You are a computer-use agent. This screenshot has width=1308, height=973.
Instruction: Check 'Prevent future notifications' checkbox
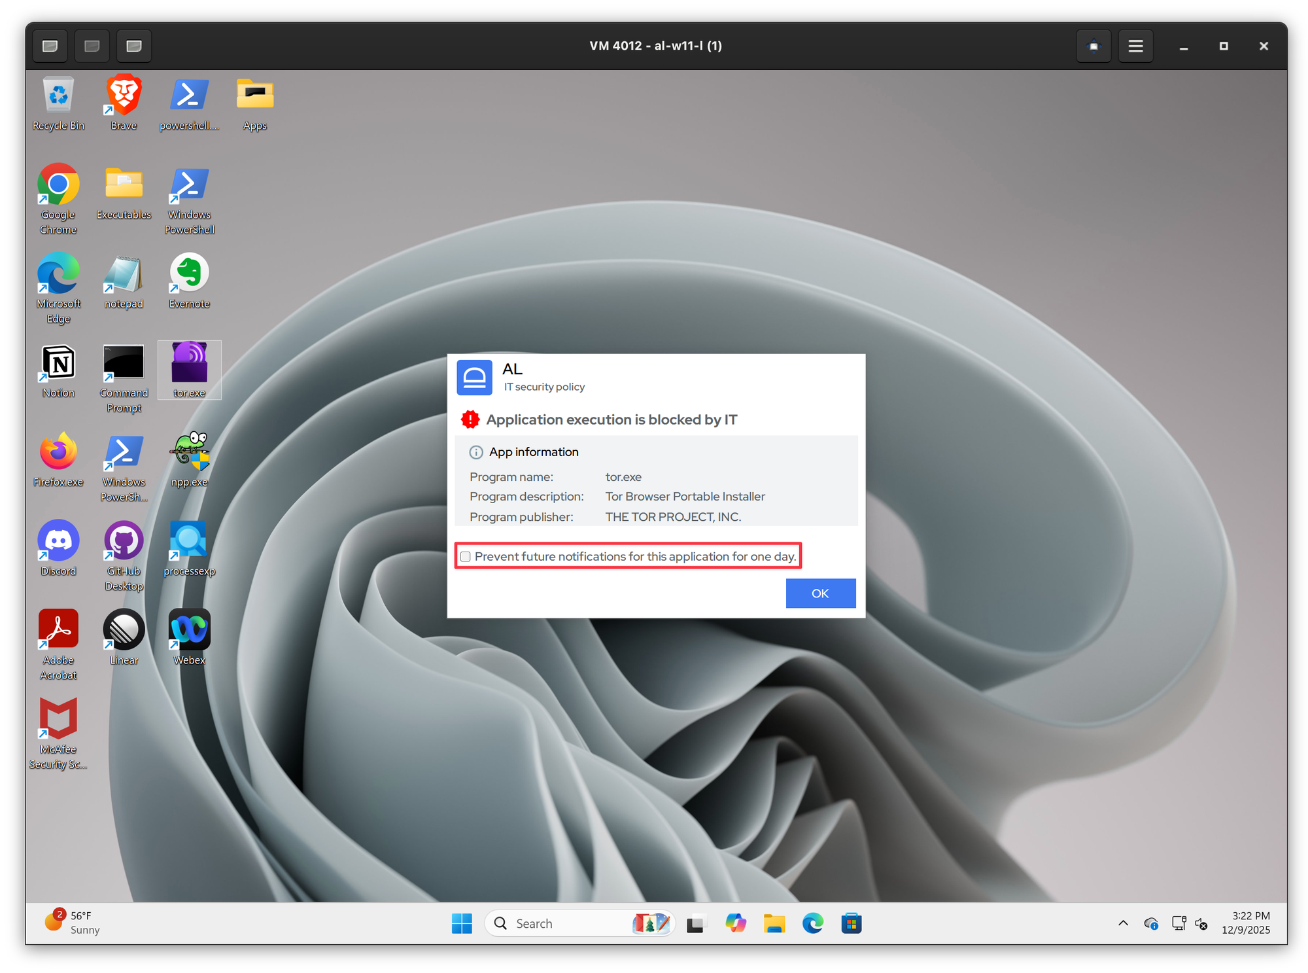click(465, 557)
